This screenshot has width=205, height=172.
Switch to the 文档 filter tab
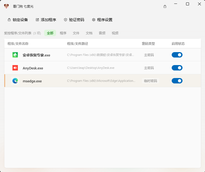coord(89,33)
